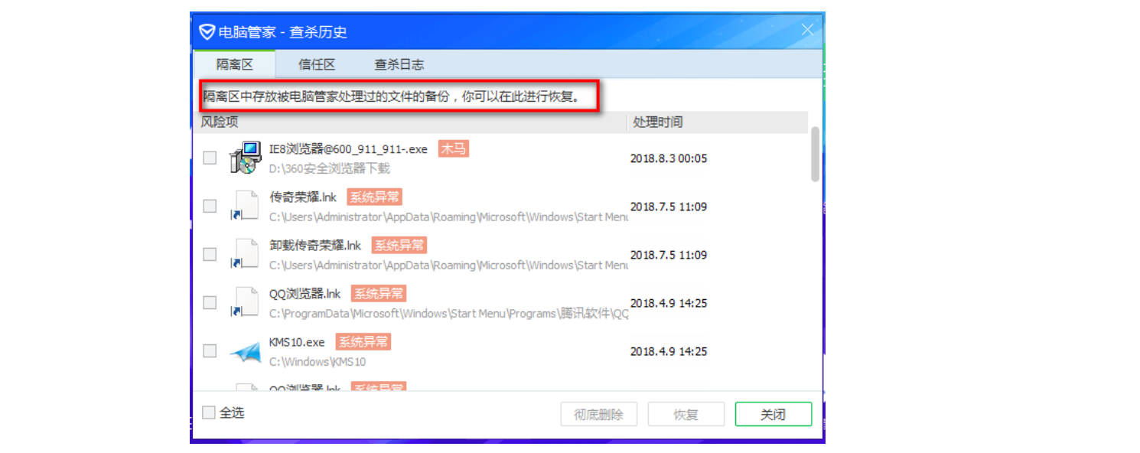Switch to the 隔离区 tab
The height and width of the screenshot is (453, 1140).
(234, 64)
